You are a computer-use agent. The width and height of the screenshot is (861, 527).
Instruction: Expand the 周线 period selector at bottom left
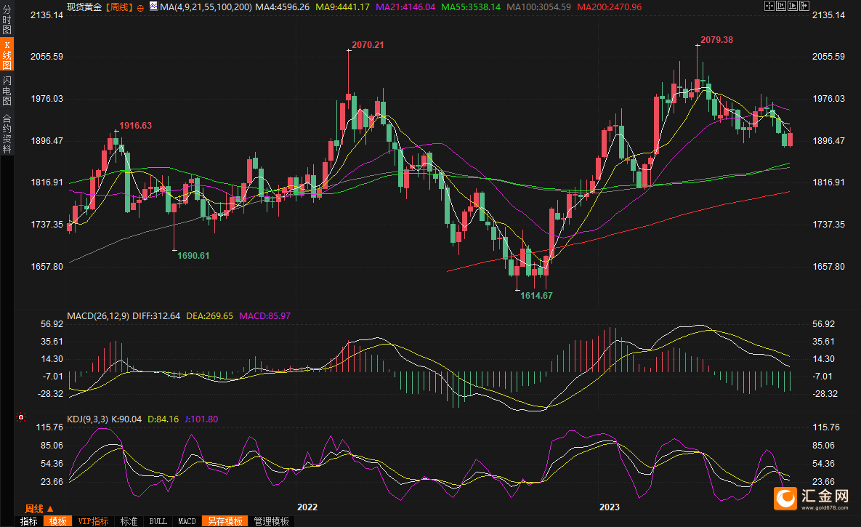pos(39,508)
